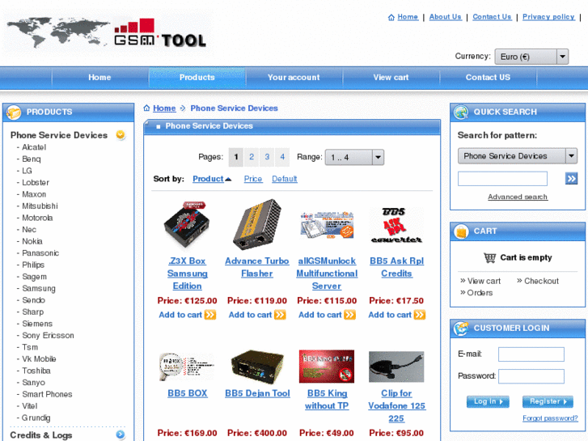Collapse the Phone Service Devices category arrow

(121, 134)
